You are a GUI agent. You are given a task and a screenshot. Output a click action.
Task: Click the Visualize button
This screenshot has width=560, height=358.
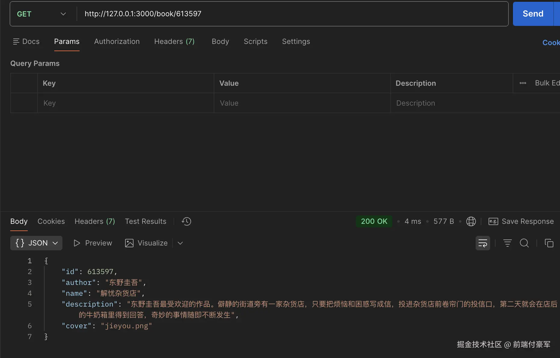click(x=146, y=243)
